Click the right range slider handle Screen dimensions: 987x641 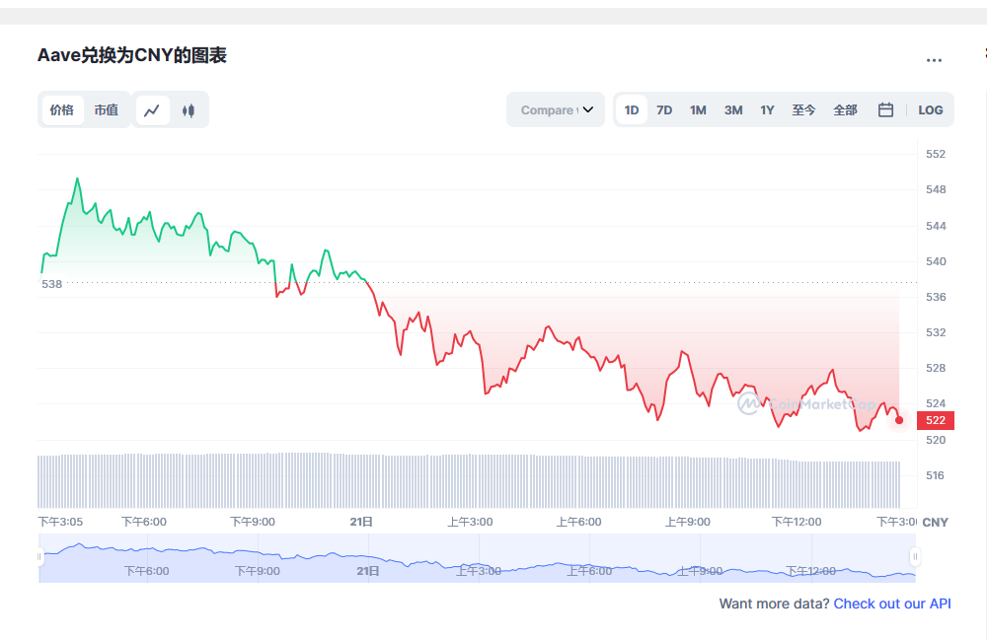[915, 557]
